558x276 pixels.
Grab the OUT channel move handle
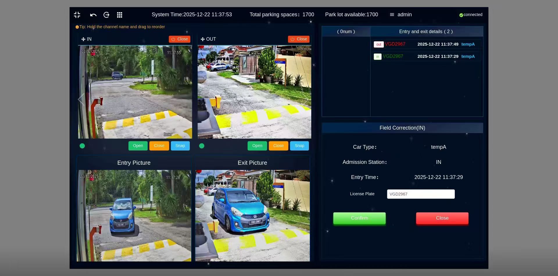pos(203,39)
